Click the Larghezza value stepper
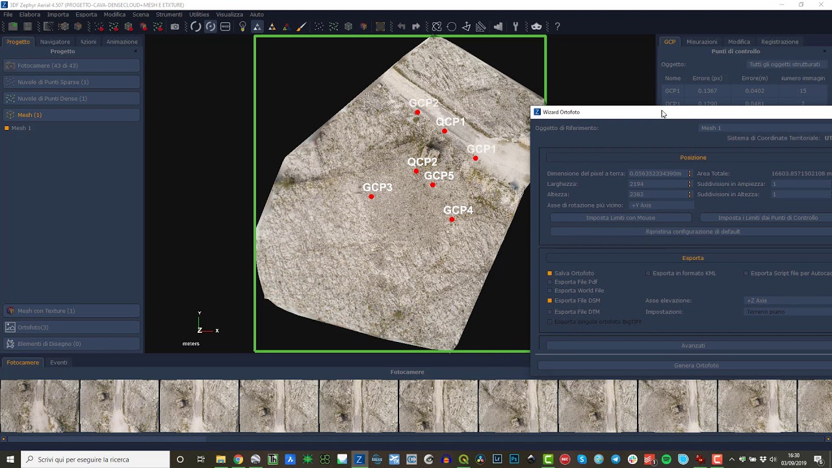Viewport: 832px width, 468px height. coord(690,184)
